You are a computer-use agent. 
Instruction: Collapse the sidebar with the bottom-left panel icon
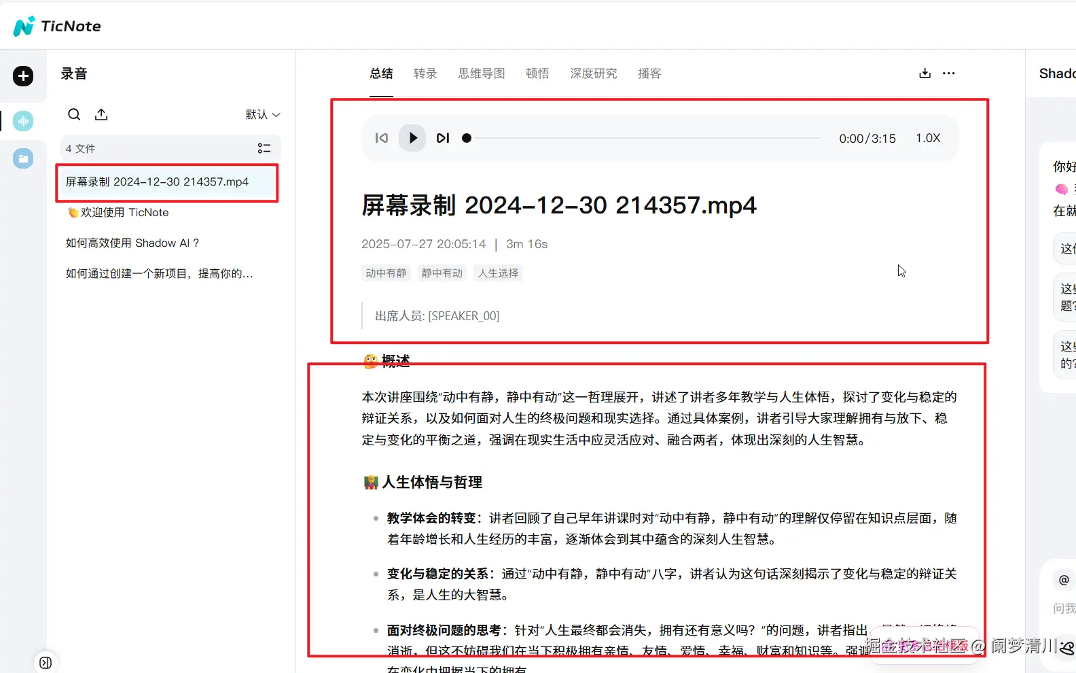(46, 663)
